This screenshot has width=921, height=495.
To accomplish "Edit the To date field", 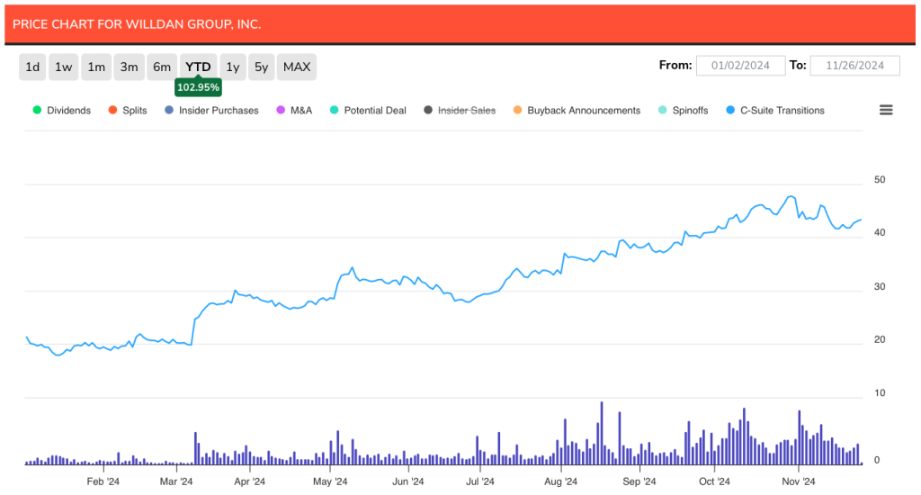I will (x=854, y=66).
